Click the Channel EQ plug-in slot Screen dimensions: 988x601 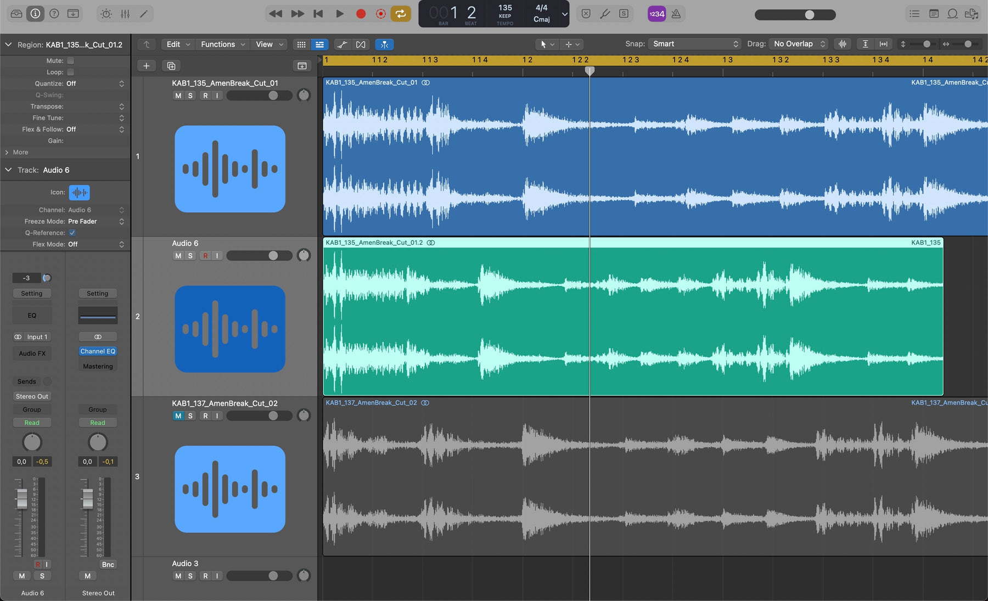coord(98,351)
